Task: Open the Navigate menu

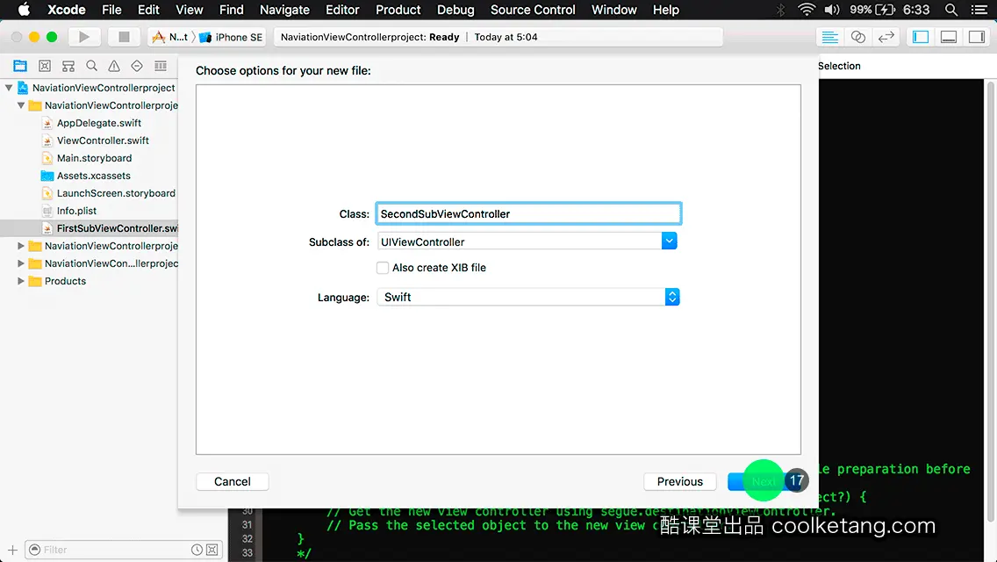Action: (x=284, y=10)
